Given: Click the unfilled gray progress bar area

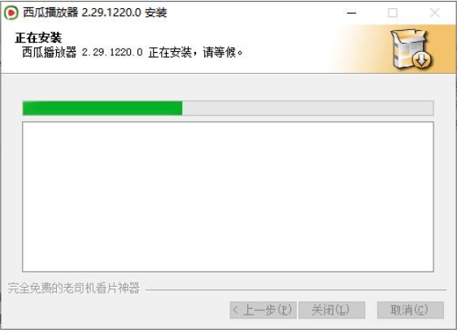Looking at the screenshot, I should click(x=307, y=108).
